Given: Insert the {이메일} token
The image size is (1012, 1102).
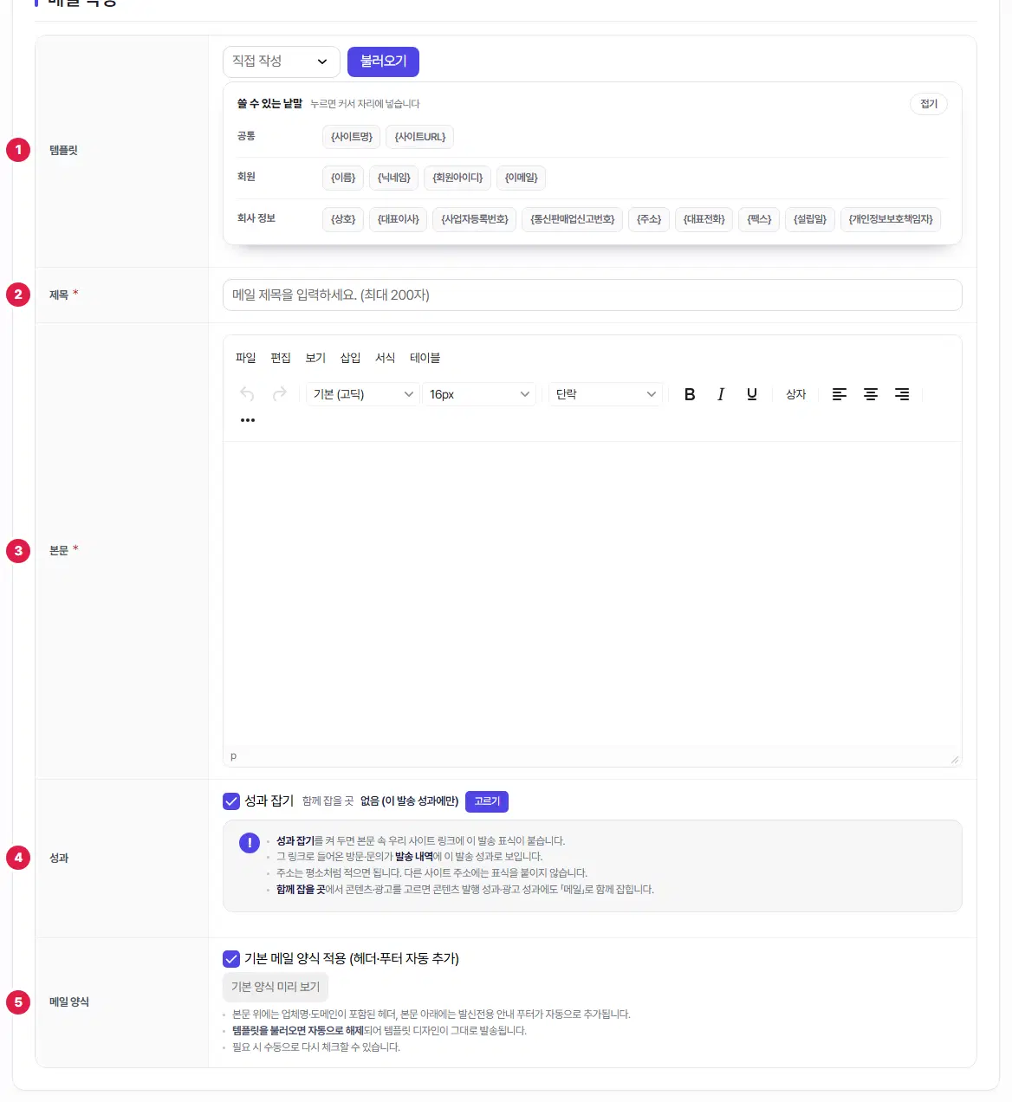Looking at the screenshot, I should tap(522, 178).
